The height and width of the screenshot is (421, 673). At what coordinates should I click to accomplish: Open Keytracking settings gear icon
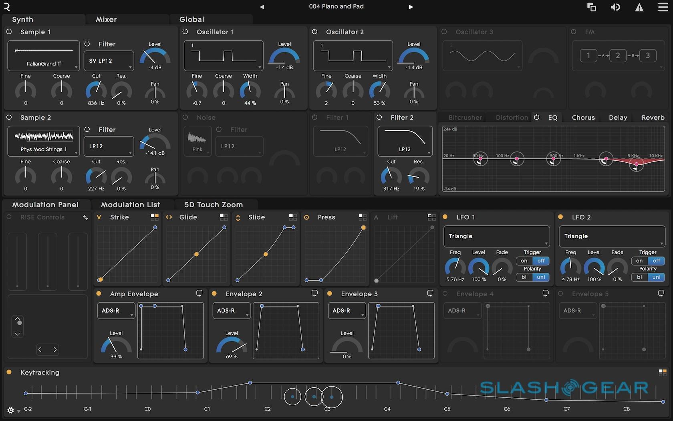tap(11, 411)
